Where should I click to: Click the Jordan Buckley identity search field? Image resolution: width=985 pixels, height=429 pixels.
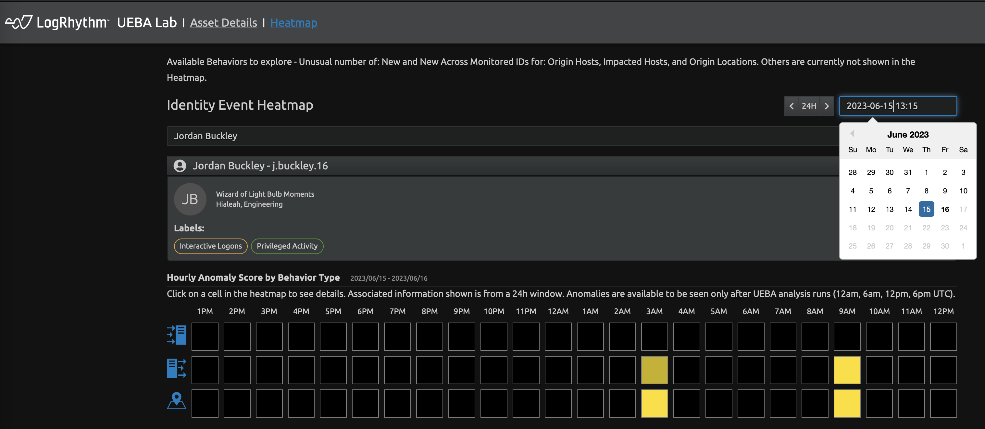[497, 136]
